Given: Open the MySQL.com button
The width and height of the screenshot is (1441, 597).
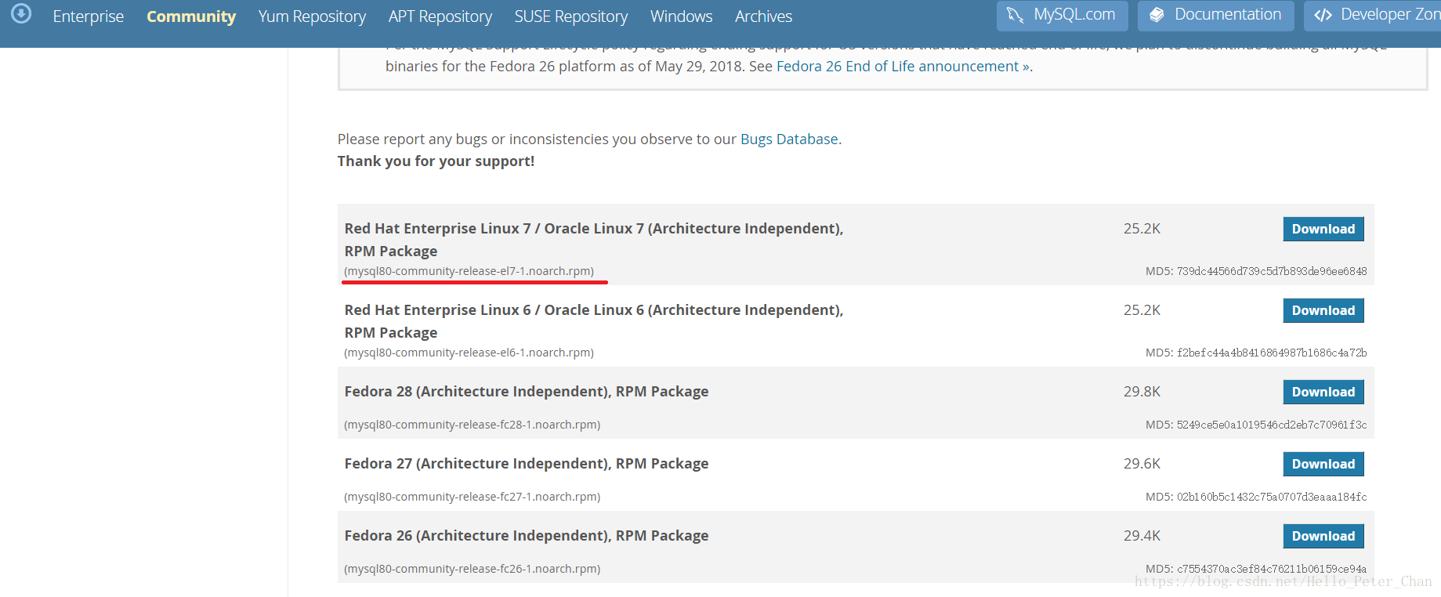Looking at the screenshot, I should click(x=1062, y=16).
